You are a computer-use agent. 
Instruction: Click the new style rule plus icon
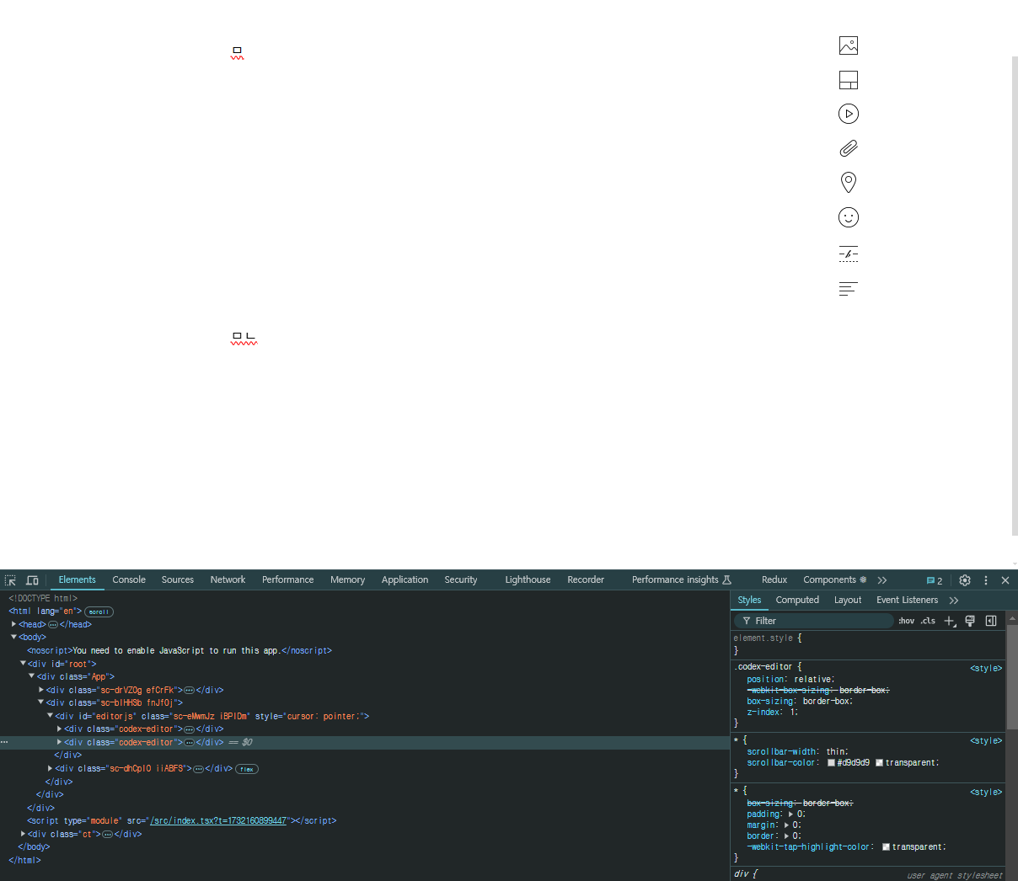(x=950, y=621)
